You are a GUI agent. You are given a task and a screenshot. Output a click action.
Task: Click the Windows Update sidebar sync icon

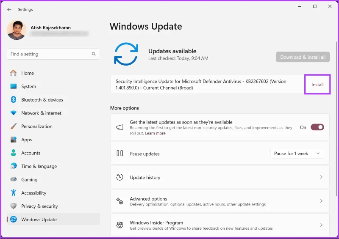pos(14,220)
